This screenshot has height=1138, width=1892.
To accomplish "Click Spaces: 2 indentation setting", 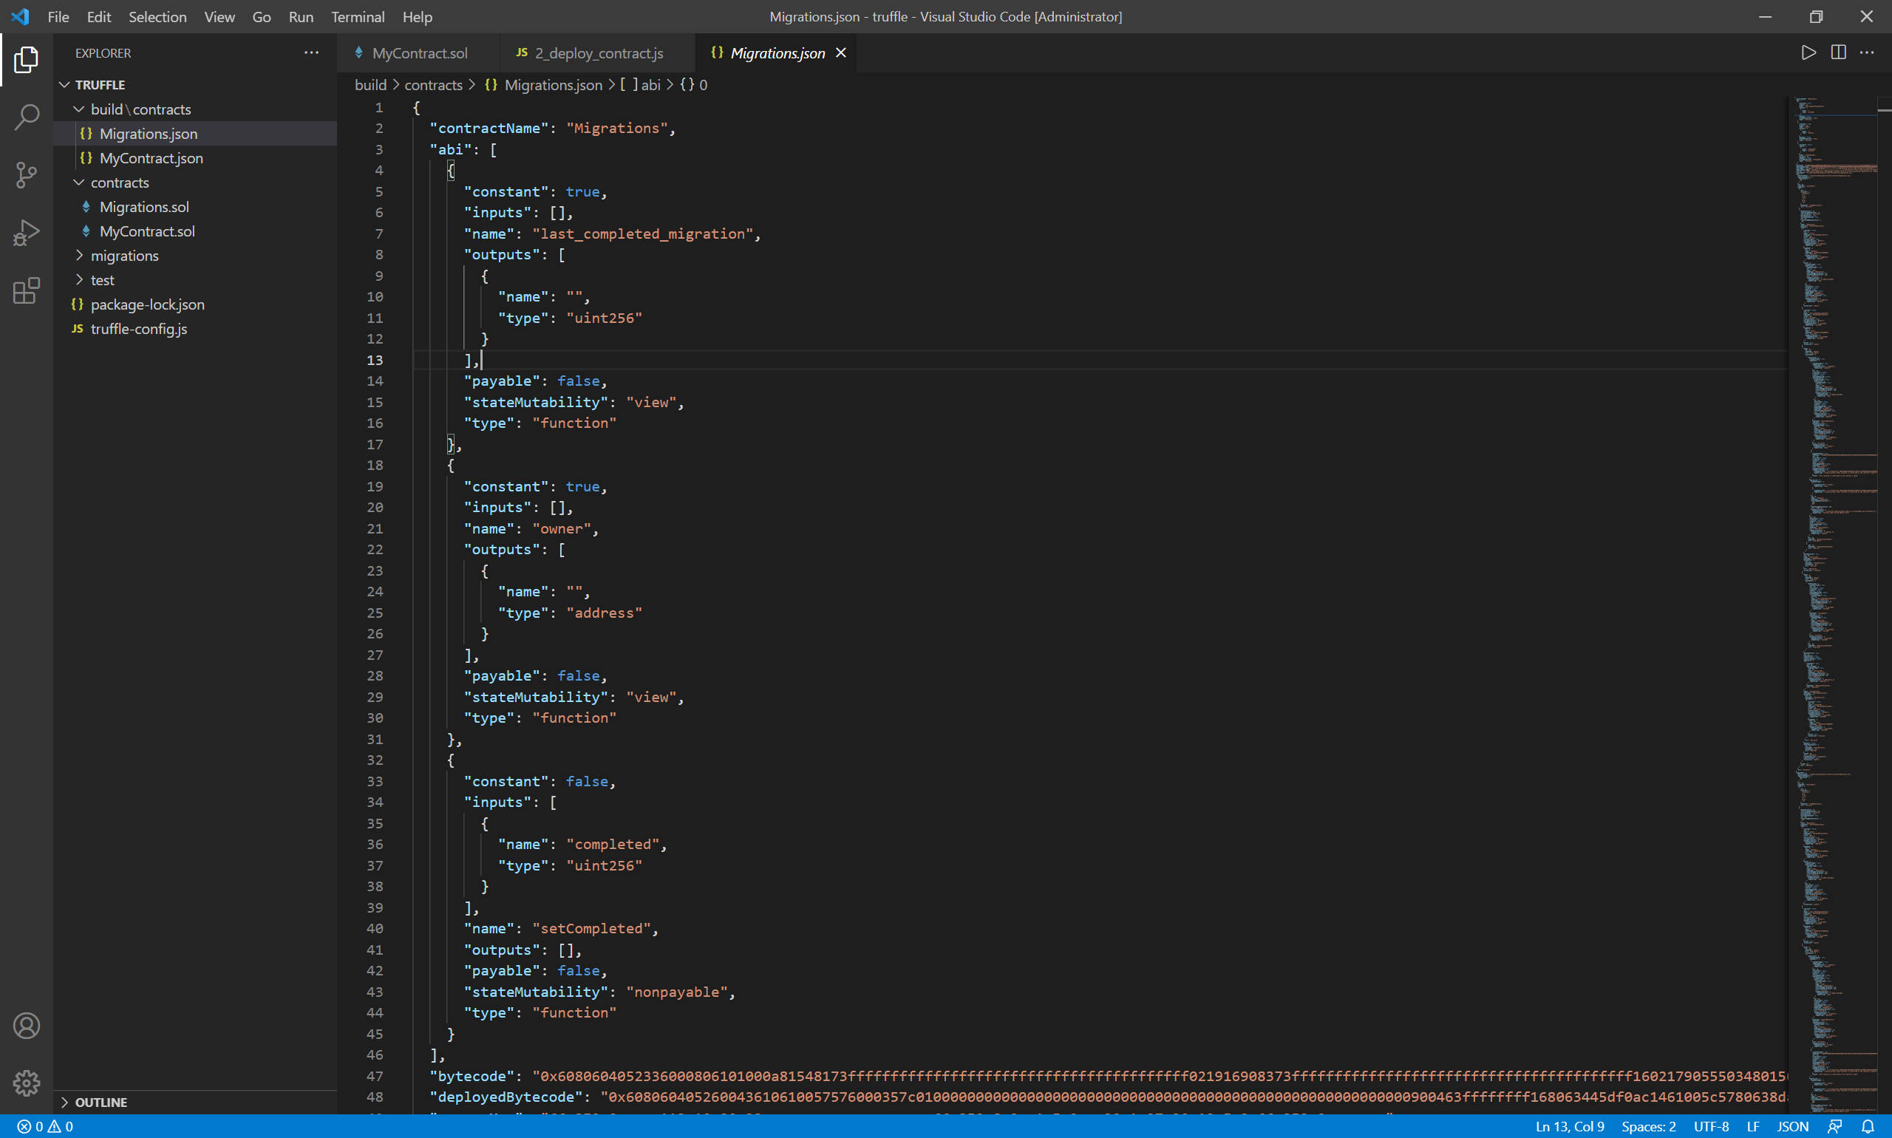I will coord(1648,1126).
